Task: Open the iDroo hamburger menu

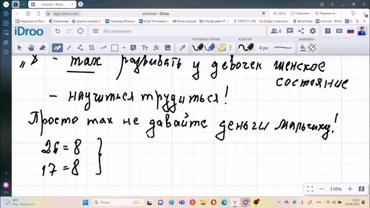Action: coord(95,31)
